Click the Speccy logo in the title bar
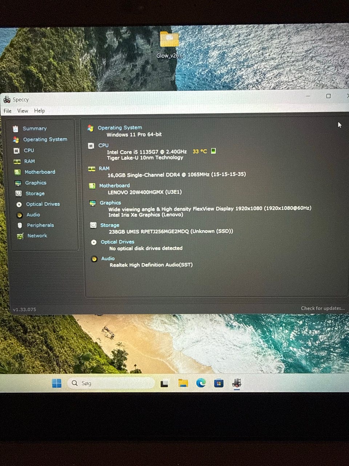The image size is (349, 466). [7, 99]
